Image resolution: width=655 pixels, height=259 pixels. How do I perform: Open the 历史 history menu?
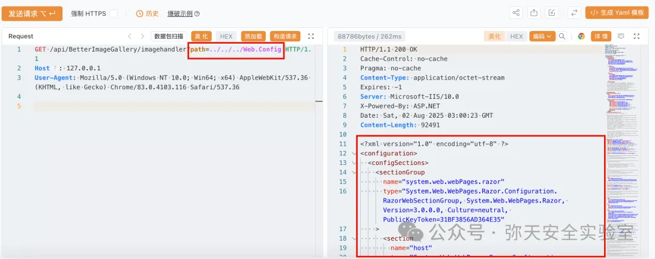[x=147, y=13]
